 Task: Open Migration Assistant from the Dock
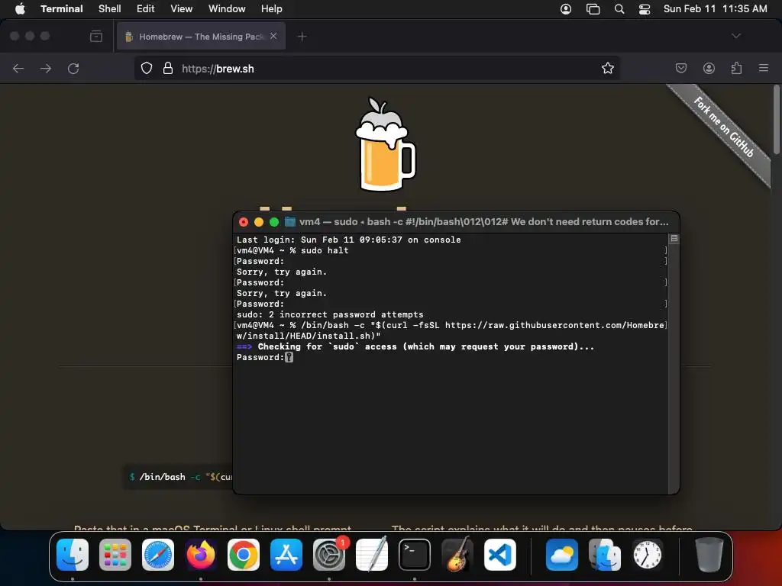pos(605,555)
